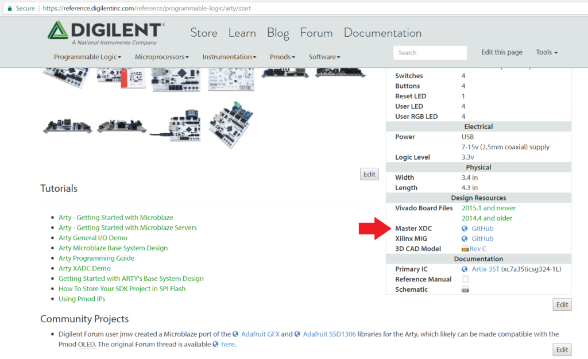The height and width of the screenshot is (359, 588).
Task: Open Arty Microblaze Base System Design
Action: [113, 248]
